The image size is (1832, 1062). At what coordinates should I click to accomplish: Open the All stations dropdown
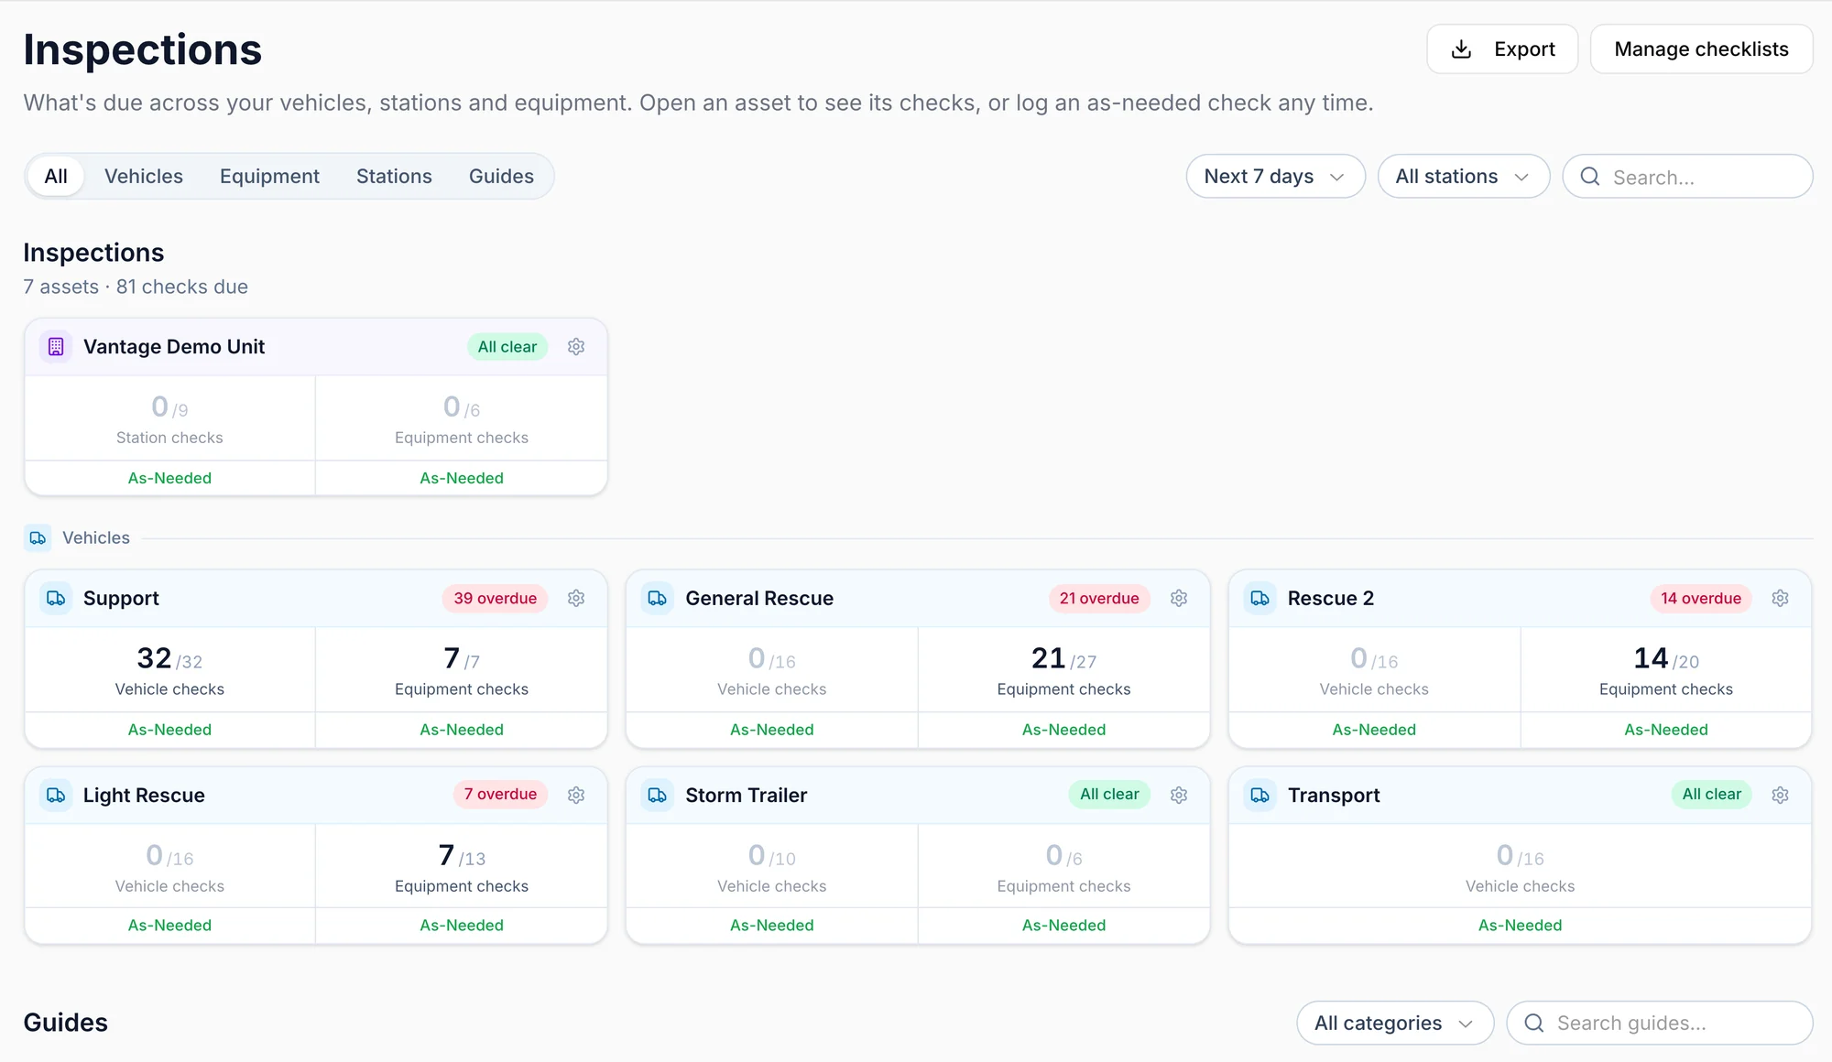coord(1464,177)
